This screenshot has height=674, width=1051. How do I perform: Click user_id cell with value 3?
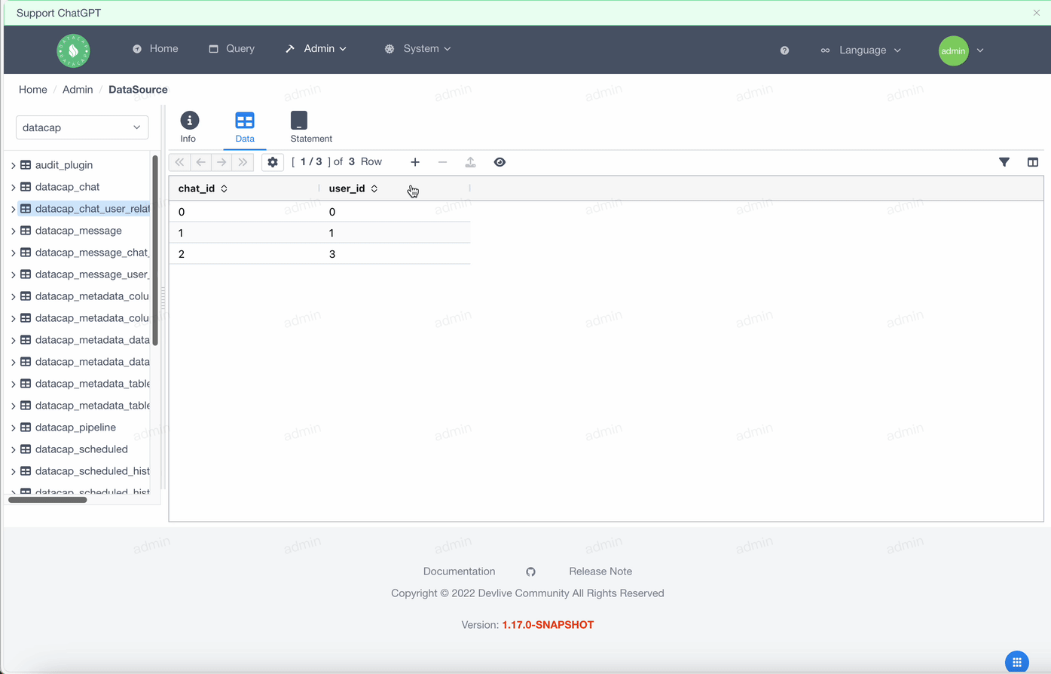point(395,254)
